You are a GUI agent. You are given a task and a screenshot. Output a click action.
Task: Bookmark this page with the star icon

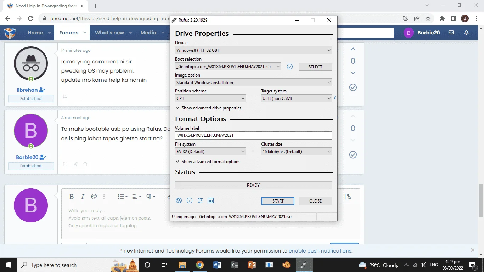(x=428, y=18)
